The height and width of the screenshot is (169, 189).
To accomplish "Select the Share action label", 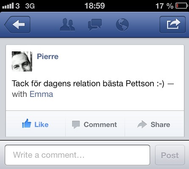I will (160, 124).
